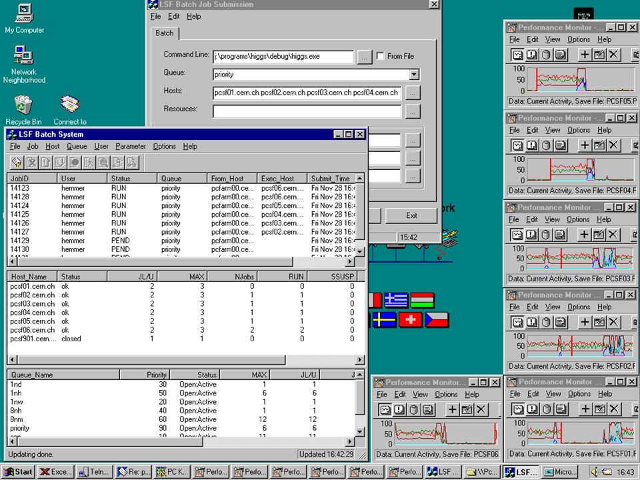Click the Swiss flag on the desktop
Viewport: 640px width, 480px height.
[410, 320]
